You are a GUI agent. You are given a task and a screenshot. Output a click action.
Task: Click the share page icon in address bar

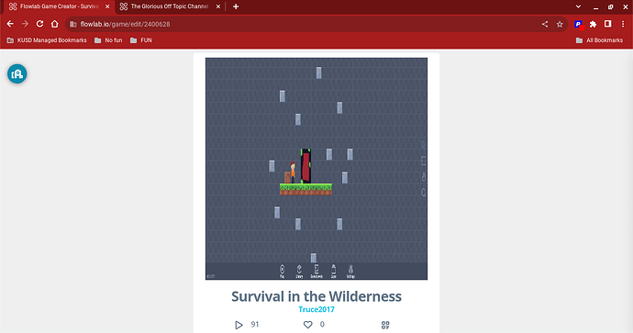(x=545, y=24)
